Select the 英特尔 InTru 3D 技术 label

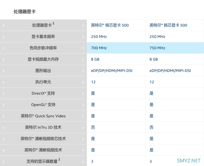[43, 127]
